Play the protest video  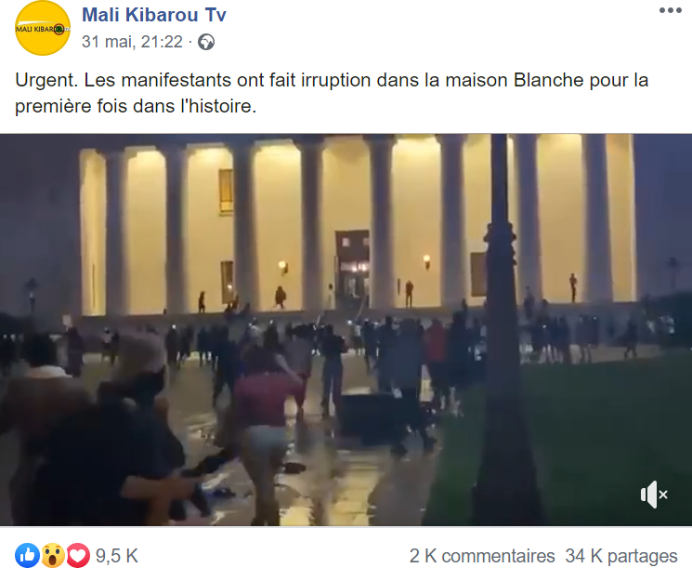[x=346, y=330]
